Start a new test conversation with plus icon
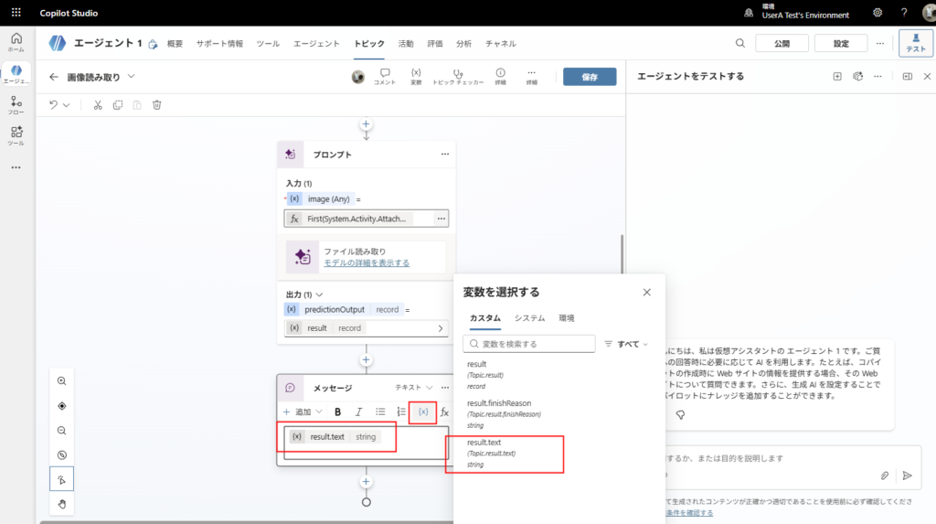The height and width of the screenshot is (524, 936). (x=837, y=77)
